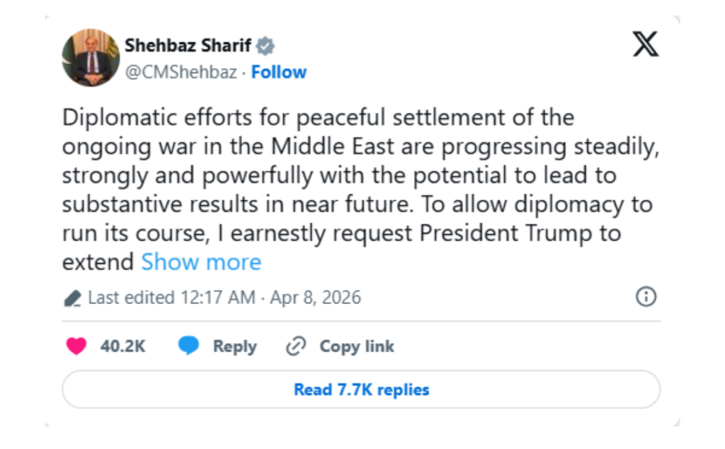Open Shehbaz Sharif's profile picture

pos(91,58)
